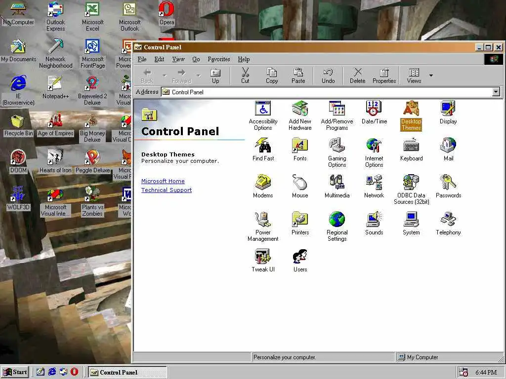
Task: Click the Undo toolbar button
Action: click(x=328, y=76)
